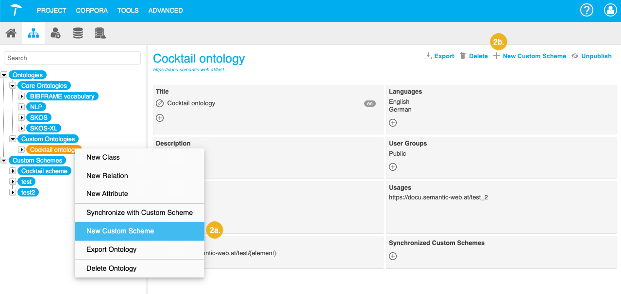Open the Home dashboard icon
This screenshot has height=294, width=621.
(11, 33)
